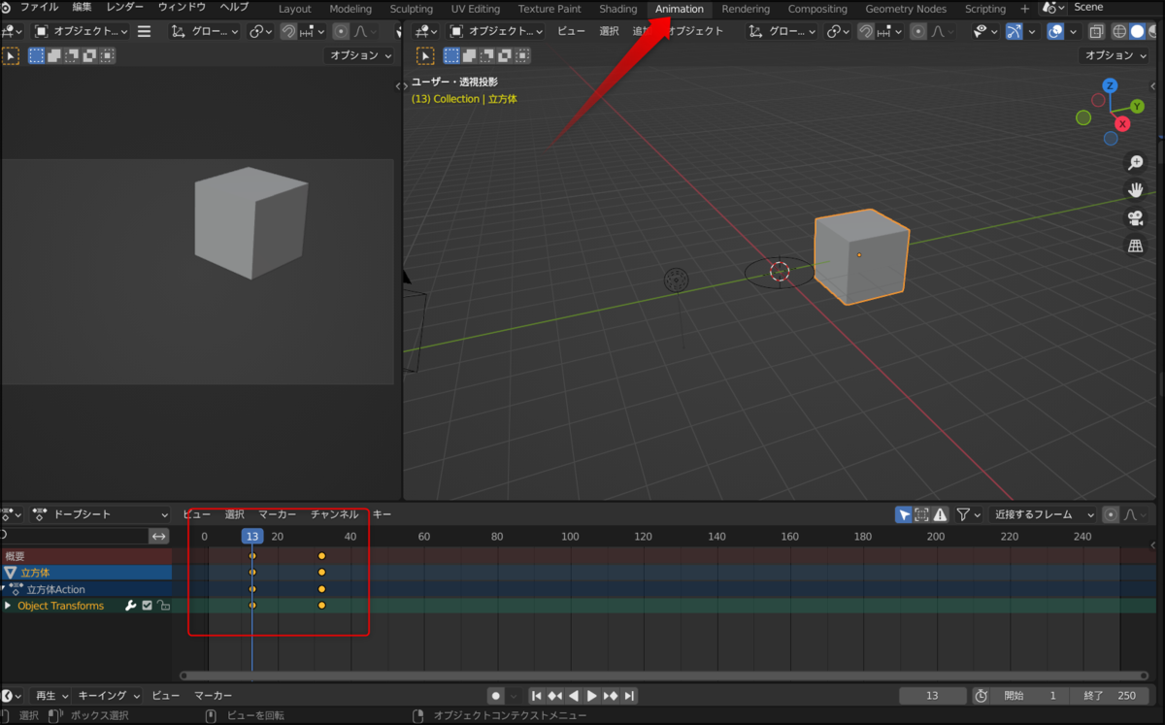
Task: Click the red X axis on navigation gizmo
Action: click(1122, 123)
